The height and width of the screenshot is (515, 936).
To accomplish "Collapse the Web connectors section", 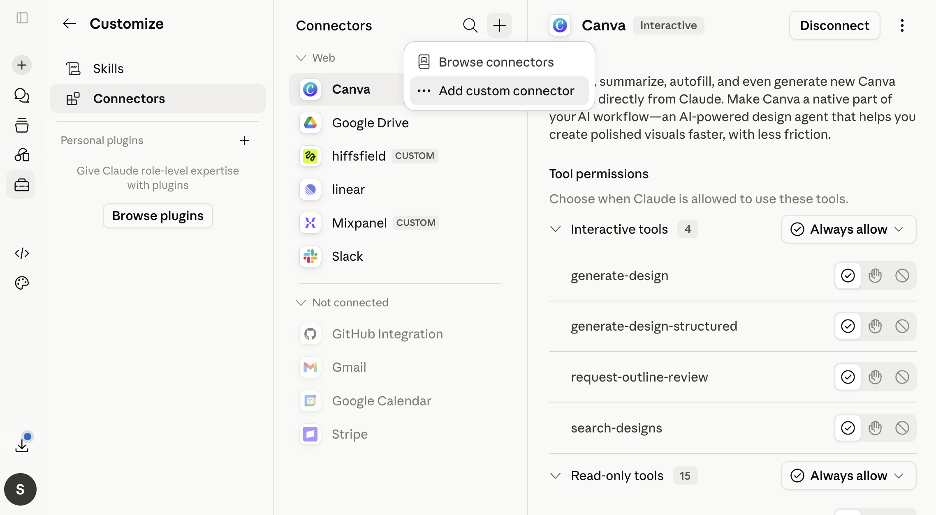I will [x=301, y=58].
